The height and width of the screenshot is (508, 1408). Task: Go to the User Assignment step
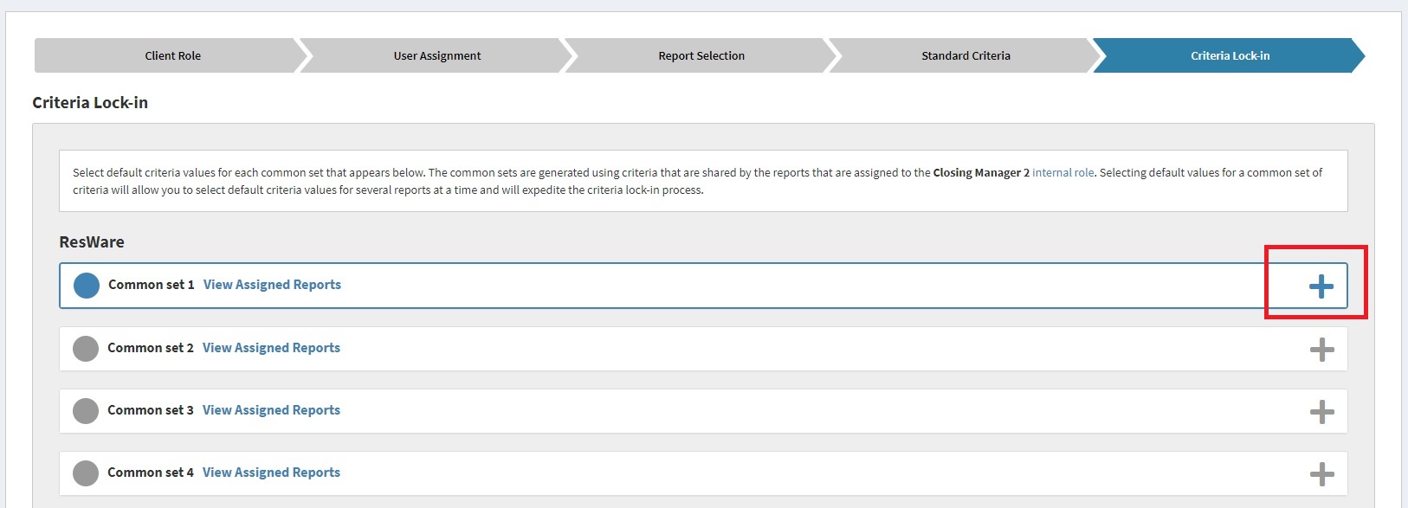436,55
